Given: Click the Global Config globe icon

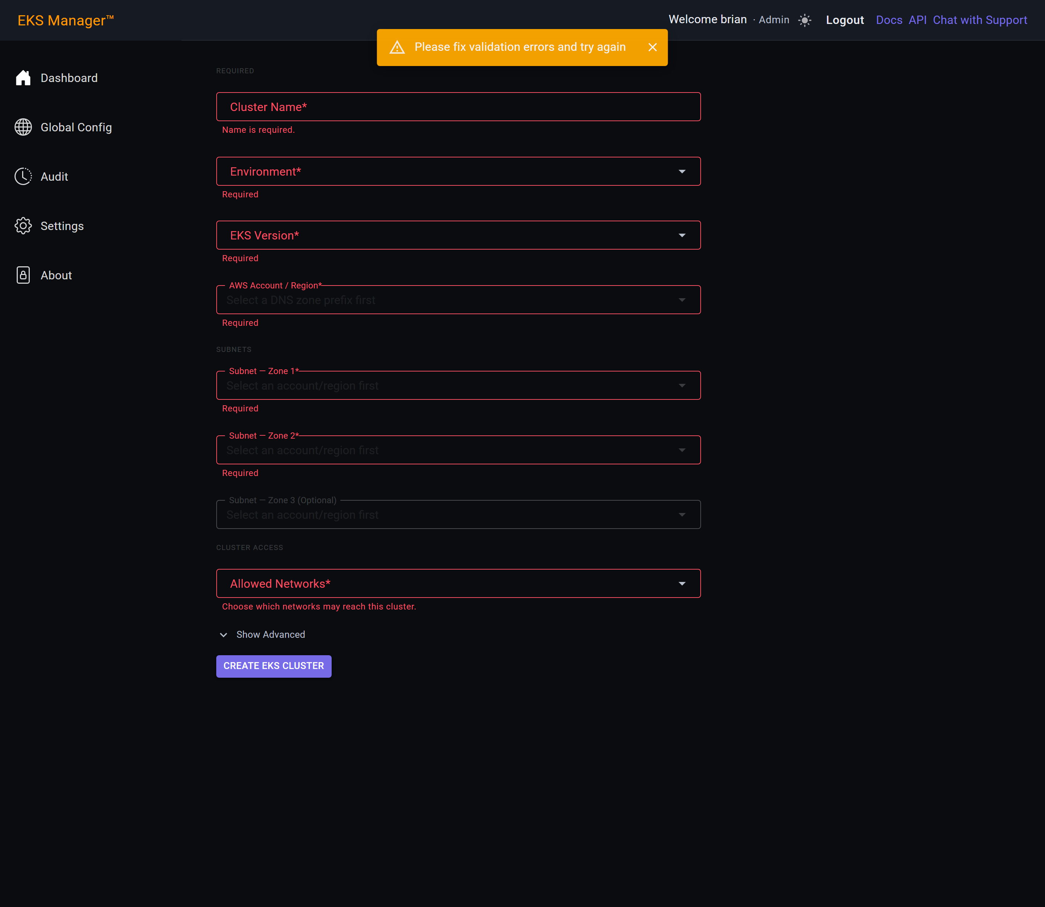Looking at the screenshot, I should [x=23, y=127].
